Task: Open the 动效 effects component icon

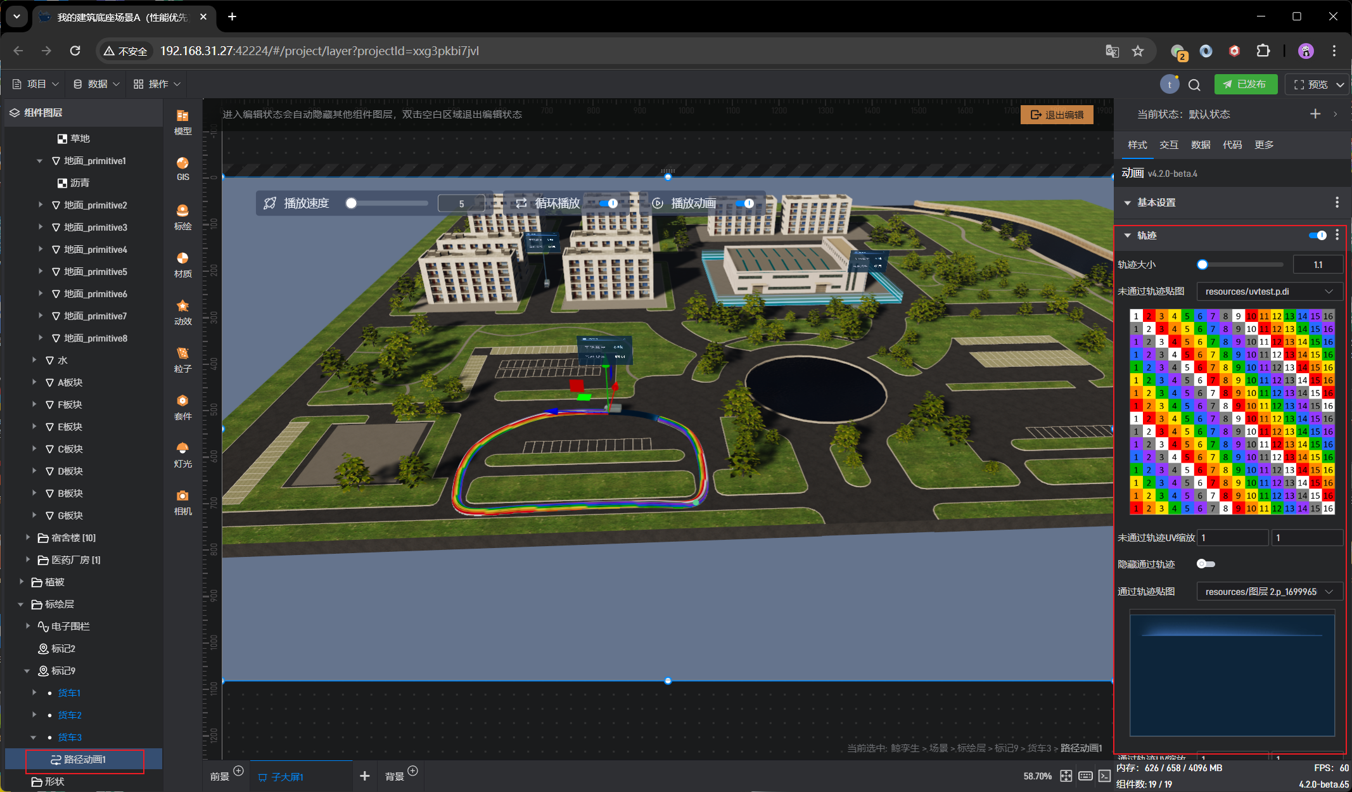Action: 182,312
